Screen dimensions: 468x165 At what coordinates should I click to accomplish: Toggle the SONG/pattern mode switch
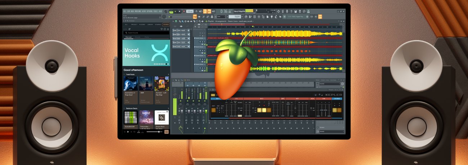(171, 11)
